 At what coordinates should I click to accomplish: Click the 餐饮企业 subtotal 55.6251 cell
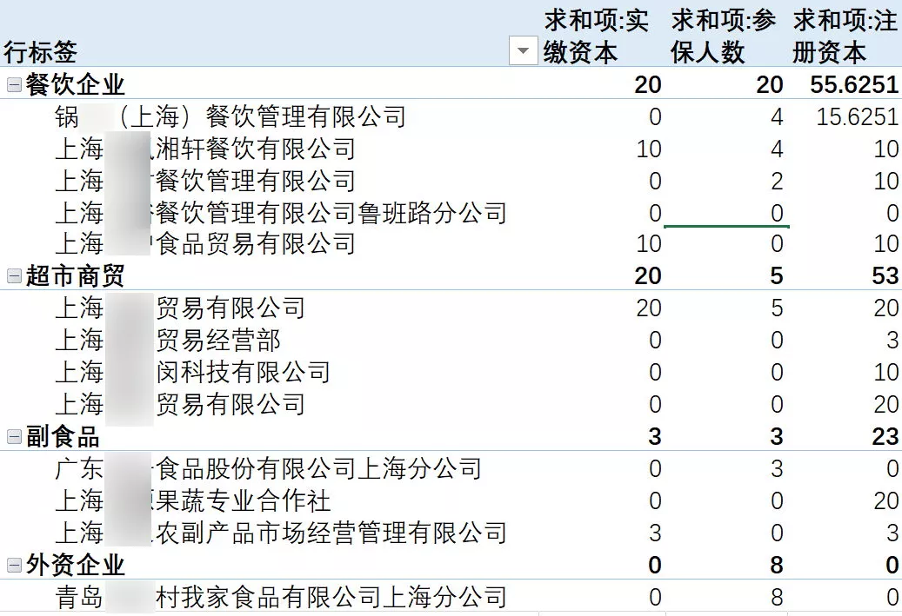tap(844, 85)
